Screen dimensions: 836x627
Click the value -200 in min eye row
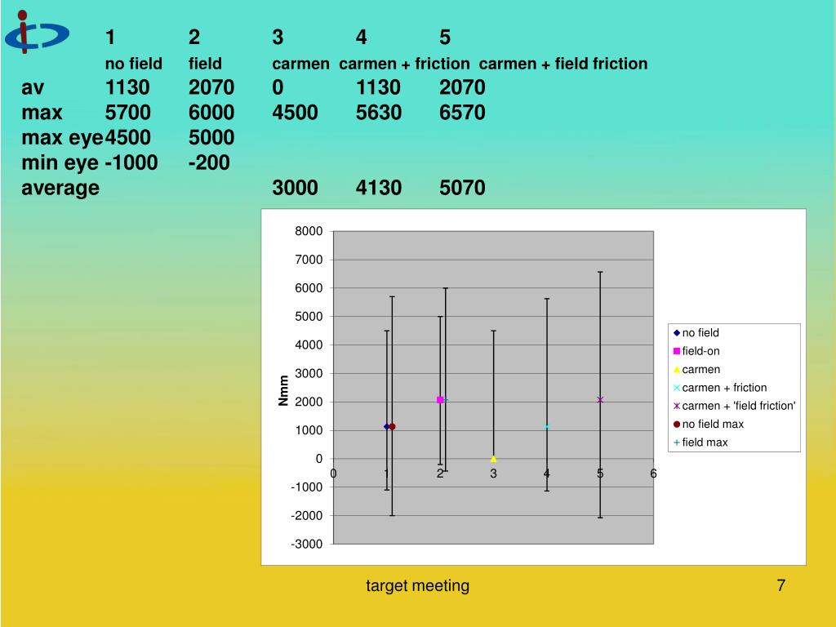point(209,162)
